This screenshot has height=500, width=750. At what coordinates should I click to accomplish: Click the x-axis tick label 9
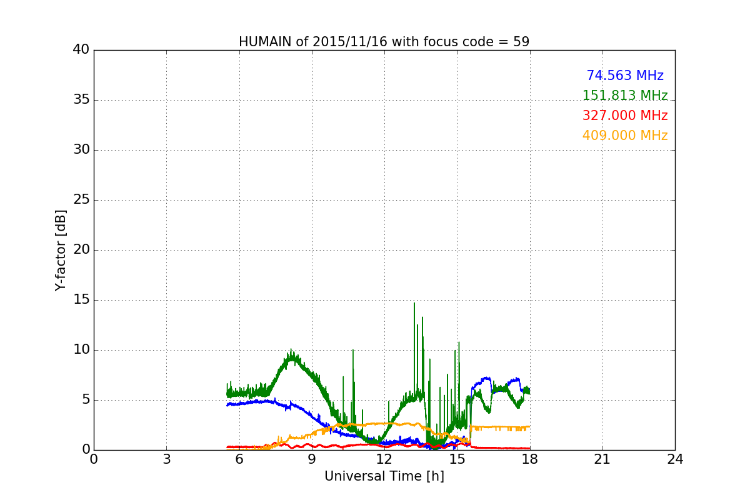pyautogui.click(x=312, y=459)
